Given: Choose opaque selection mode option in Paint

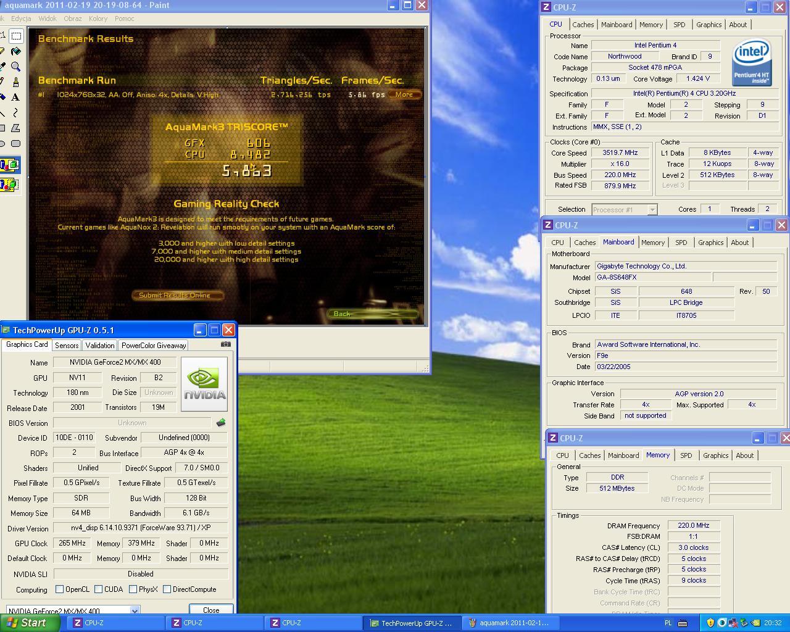Looking at the screenshot, I should [9, 165].
